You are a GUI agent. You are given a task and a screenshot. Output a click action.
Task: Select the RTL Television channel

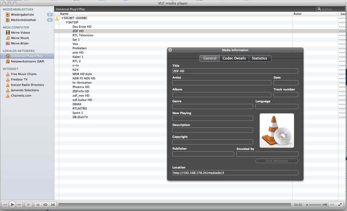83,36
